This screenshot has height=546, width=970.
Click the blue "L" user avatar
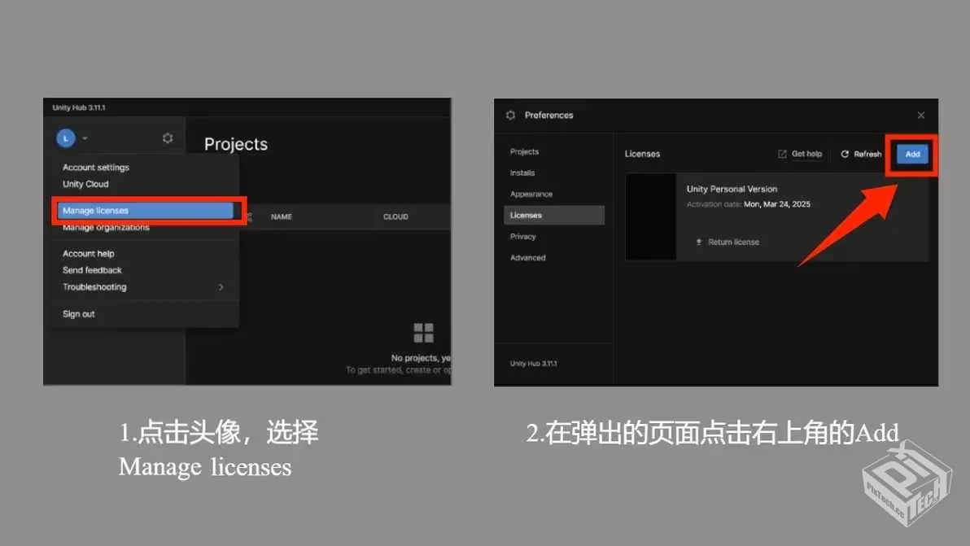pos(65,138)
